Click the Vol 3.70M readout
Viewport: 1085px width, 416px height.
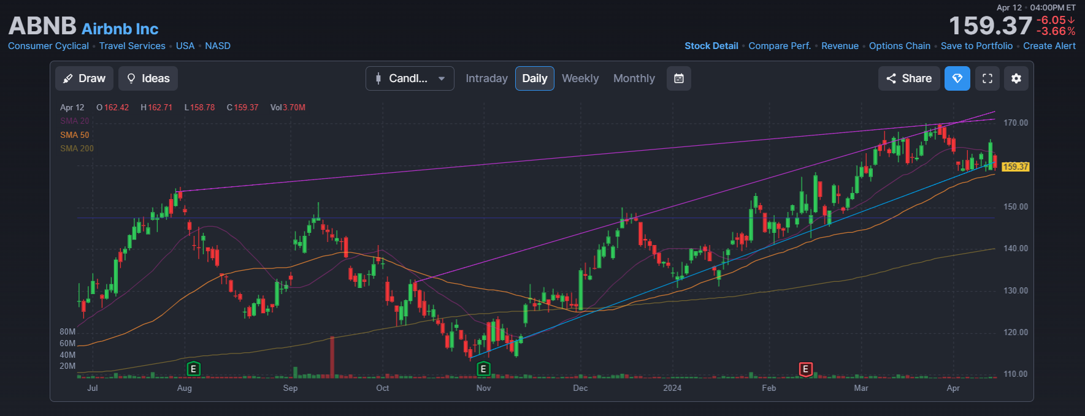(288, 107)
